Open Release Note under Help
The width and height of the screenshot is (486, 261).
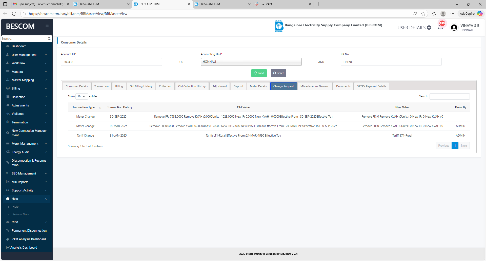tap(21, 214)
